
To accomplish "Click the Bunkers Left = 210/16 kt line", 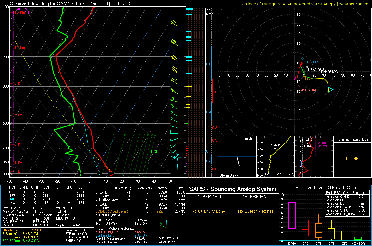I will coord(122,235).
